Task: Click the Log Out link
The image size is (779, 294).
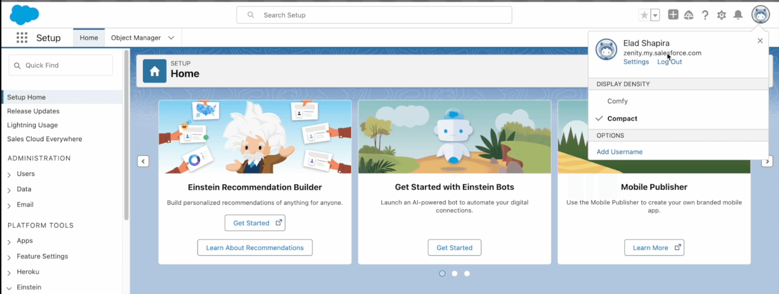Action: click(669, 62)
